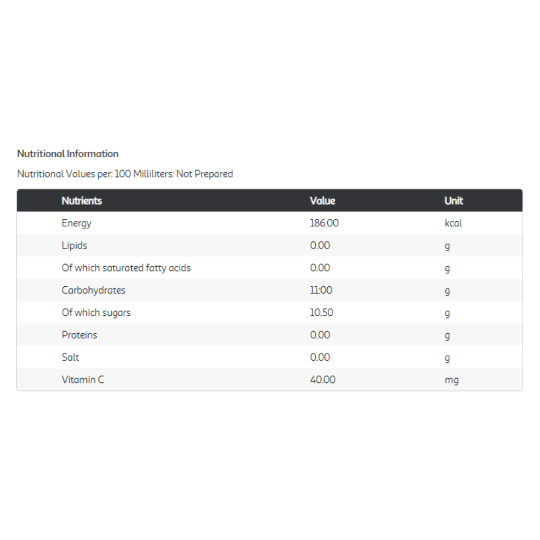540x540 pixels.
Task: Select the Of which sugars label
Action: [x=96, y=313]
